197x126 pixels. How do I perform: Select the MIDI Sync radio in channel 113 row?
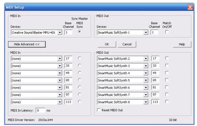[79, 101]
